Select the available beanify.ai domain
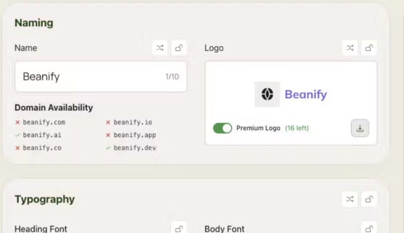This screenshot has height=233, width=404. 38,135
